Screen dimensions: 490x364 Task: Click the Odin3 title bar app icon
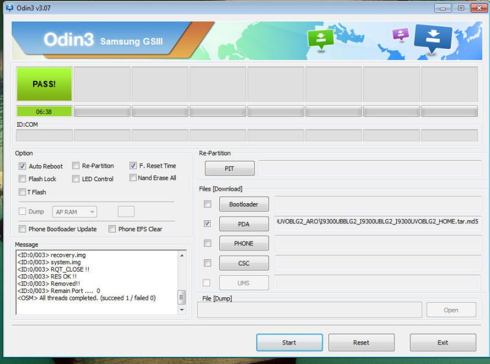coord(10,7)
